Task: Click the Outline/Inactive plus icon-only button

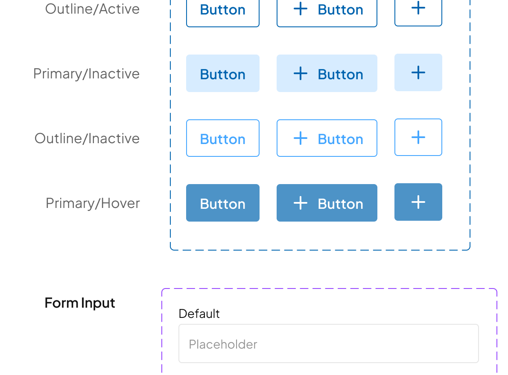Action: click(418, 137)
